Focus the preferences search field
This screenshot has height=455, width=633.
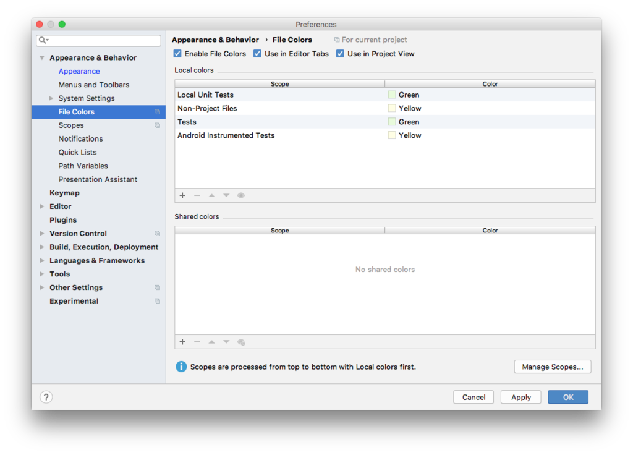[98, 40]
